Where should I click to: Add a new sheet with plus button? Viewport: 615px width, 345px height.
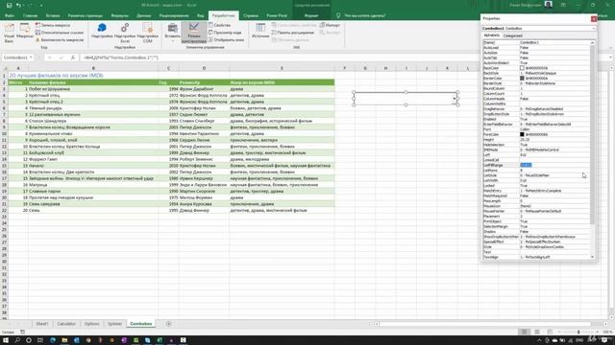pyautogui.click(x=169, y=324)
